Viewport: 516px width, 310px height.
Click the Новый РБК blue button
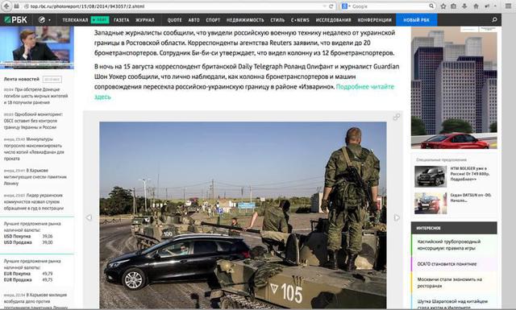417,19
